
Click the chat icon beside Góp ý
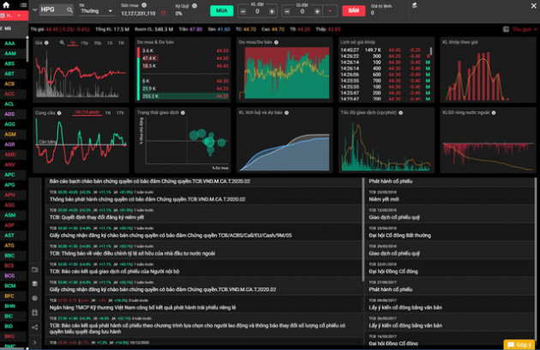[509, 344]
